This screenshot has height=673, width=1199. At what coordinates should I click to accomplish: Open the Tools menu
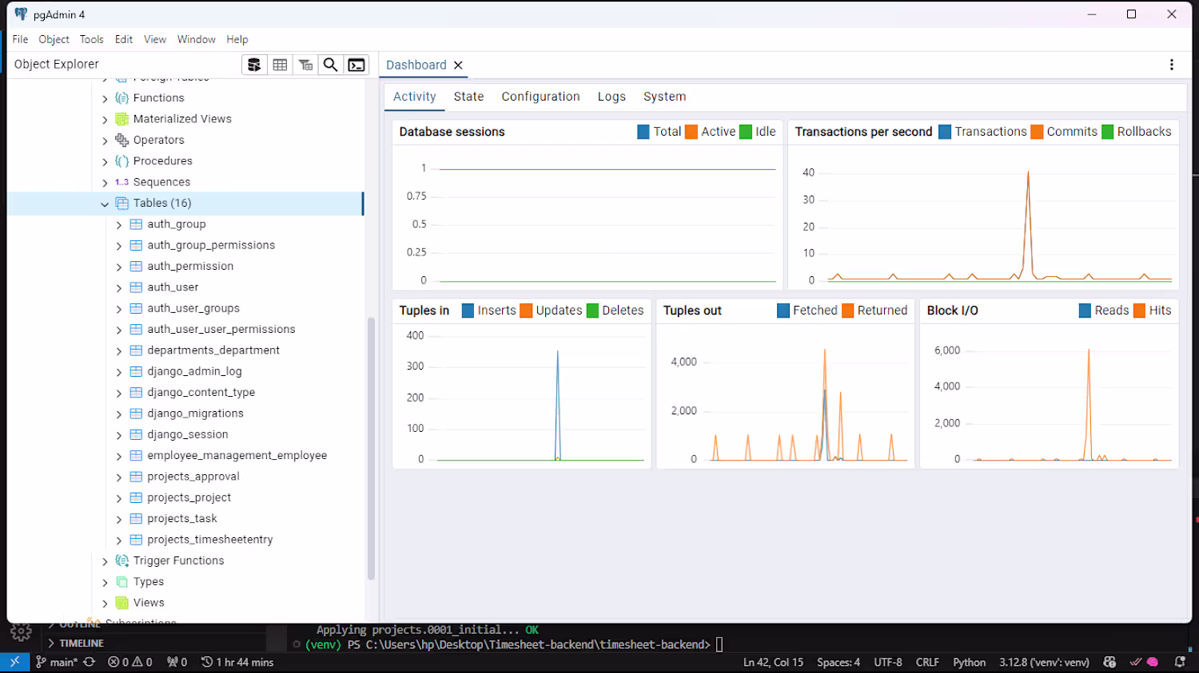92,39
